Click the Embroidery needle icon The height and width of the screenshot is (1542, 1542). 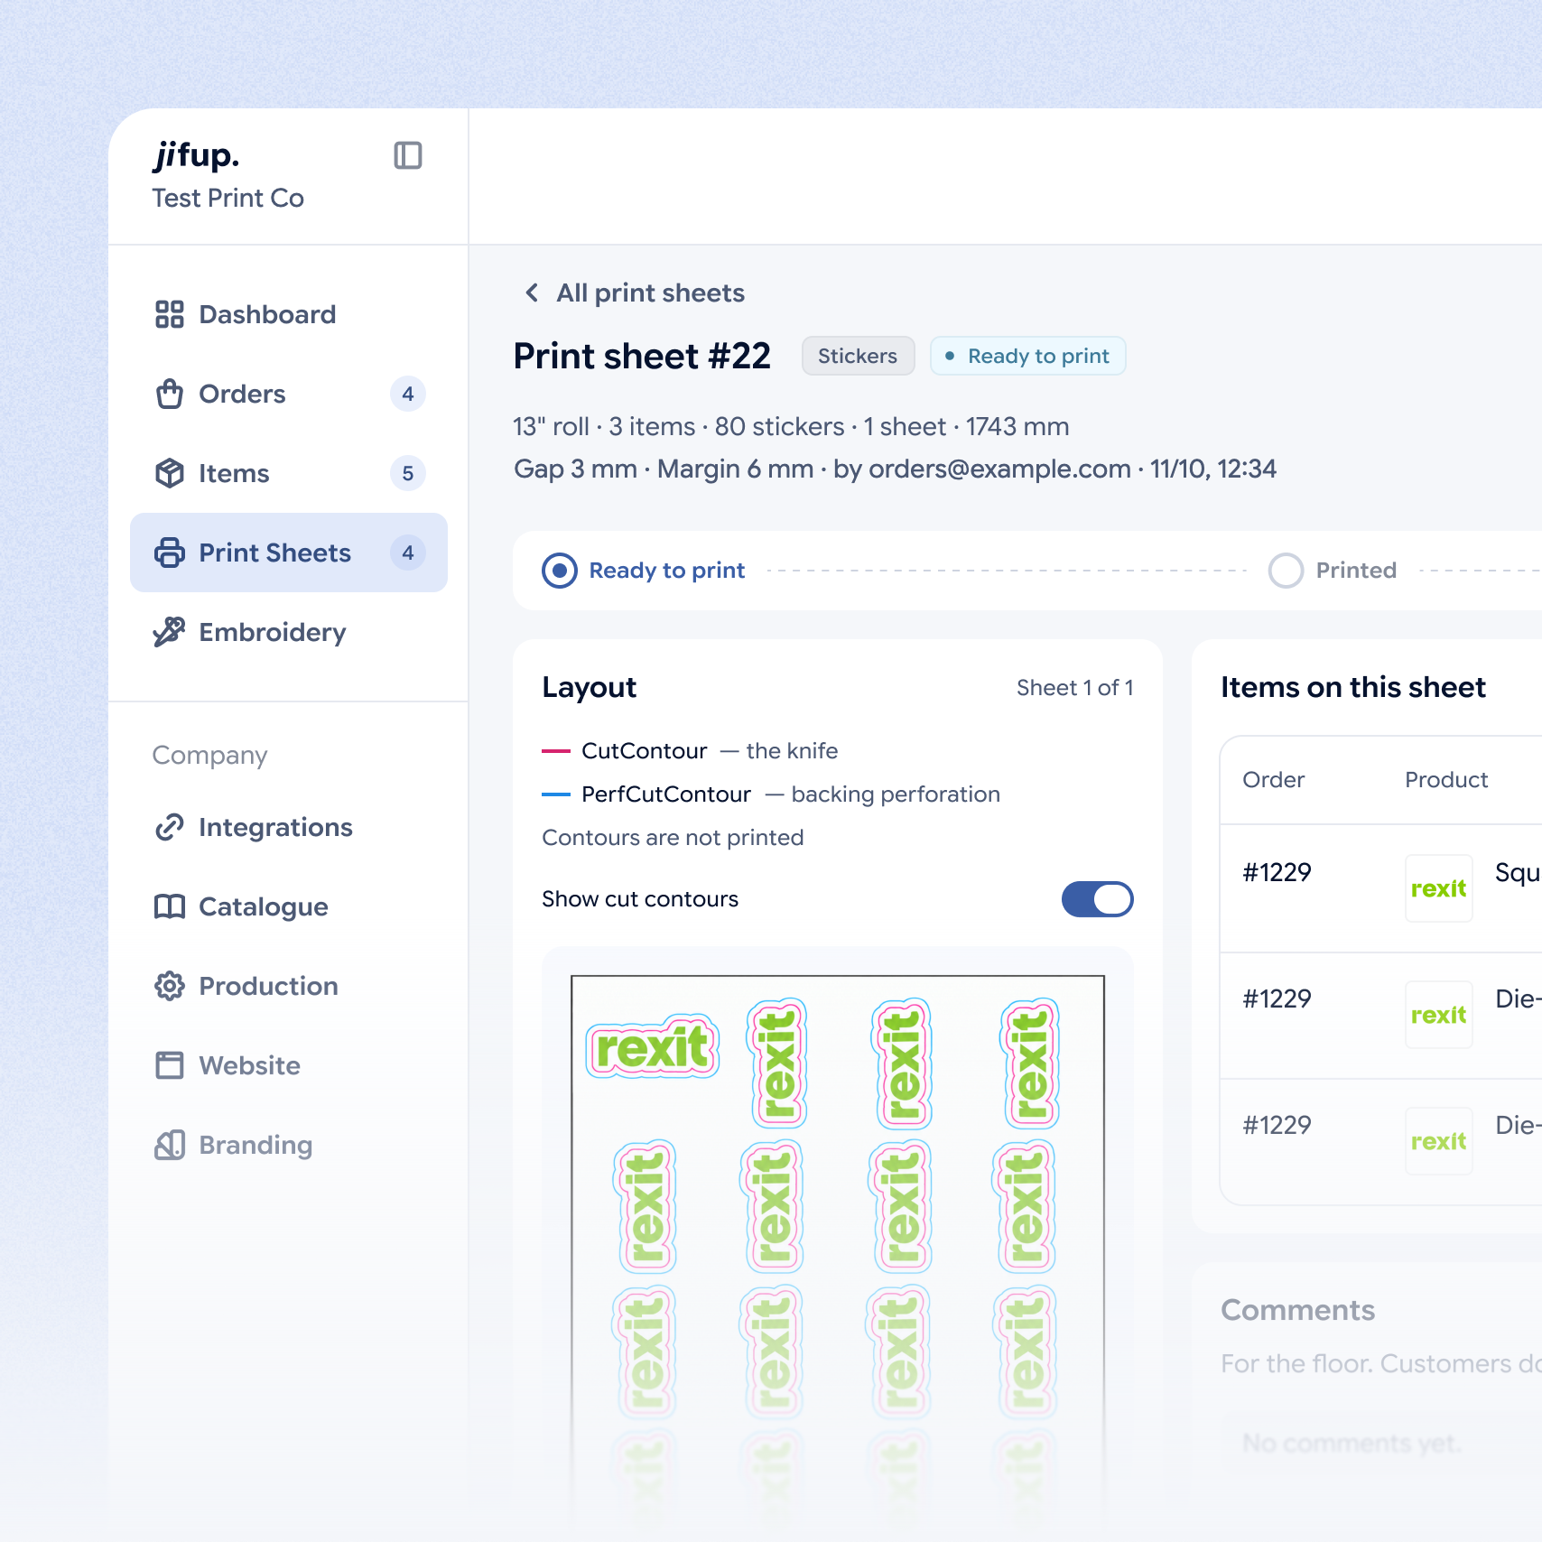click(170, 632)
